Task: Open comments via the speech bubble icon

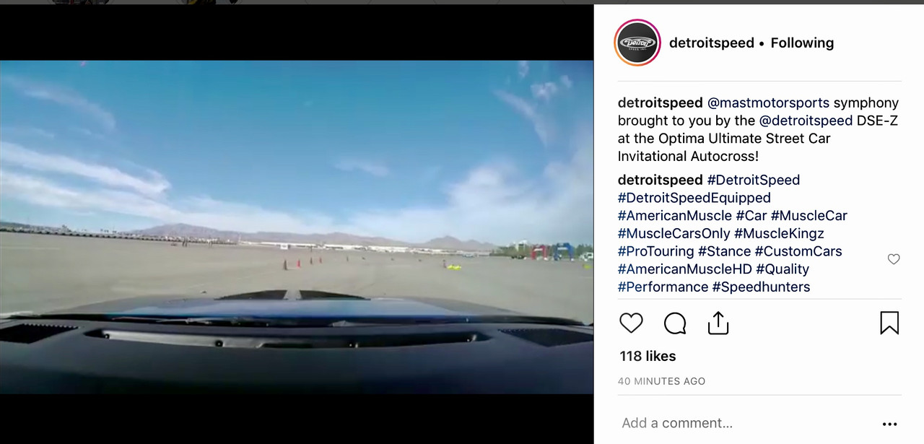Action: (675, 323)
